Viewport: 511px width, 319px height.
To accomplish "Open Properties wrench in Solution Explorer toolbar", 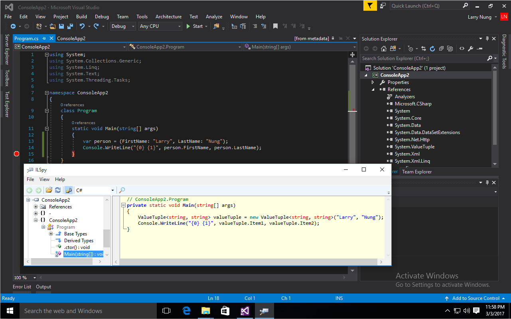I will (470, 49).
